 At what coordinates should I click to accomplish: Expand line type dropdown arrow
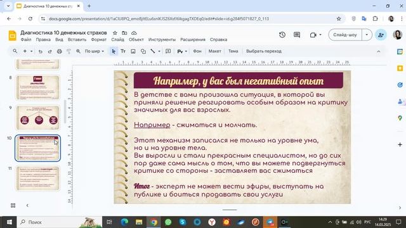pos(159,51)
